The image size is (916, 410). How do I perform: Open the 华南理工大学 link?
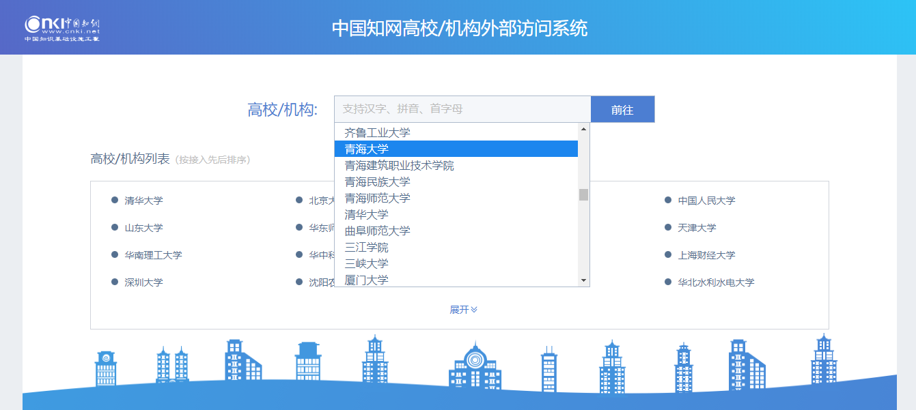[153, 255]
